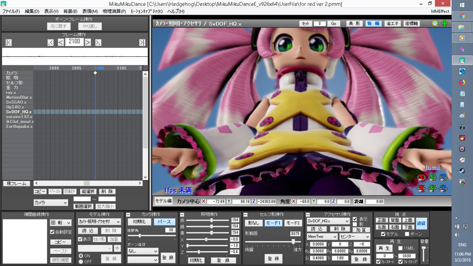473x266 pixels.
Task: Open the MMEffect menu
Action: click(x=439, y=11)
